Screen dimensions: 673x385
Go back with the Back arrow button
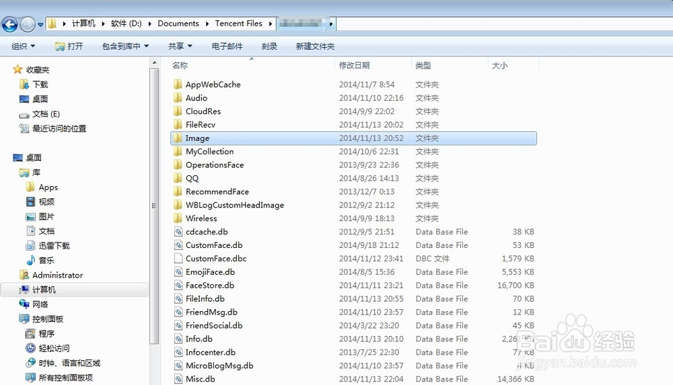click(10, 24)
